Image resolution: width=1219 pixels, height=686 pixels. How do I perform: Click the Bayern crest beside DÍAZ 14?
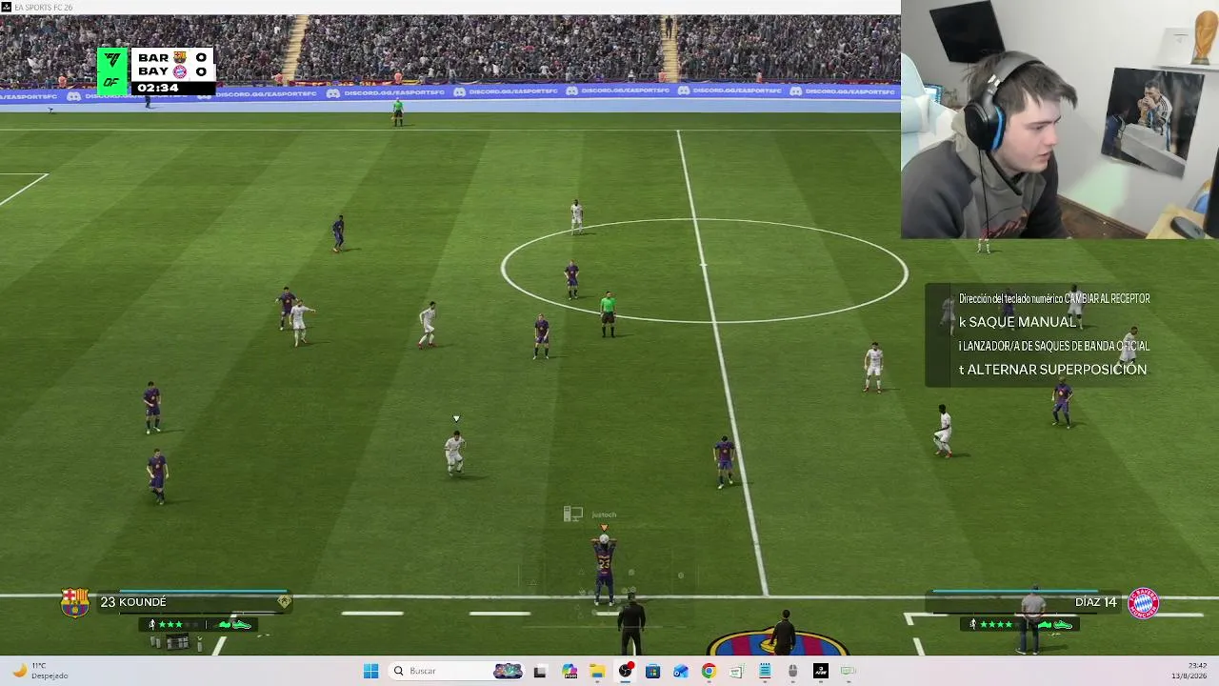pos(1144,602)
